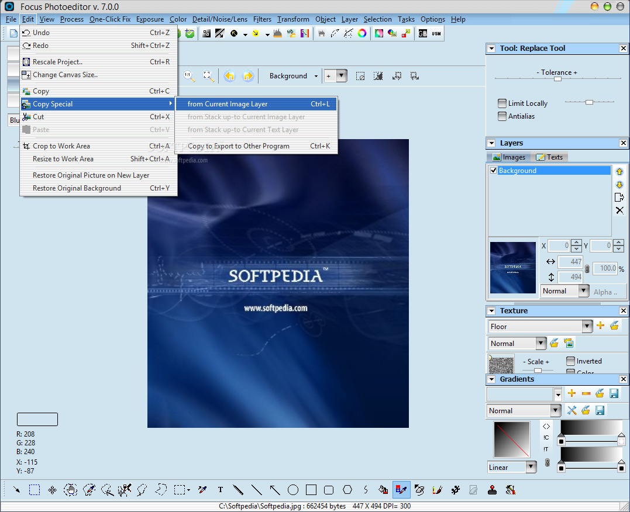Select the hexagon polygon shape tool
The image size is (630, 512).
tap(347, 490)
